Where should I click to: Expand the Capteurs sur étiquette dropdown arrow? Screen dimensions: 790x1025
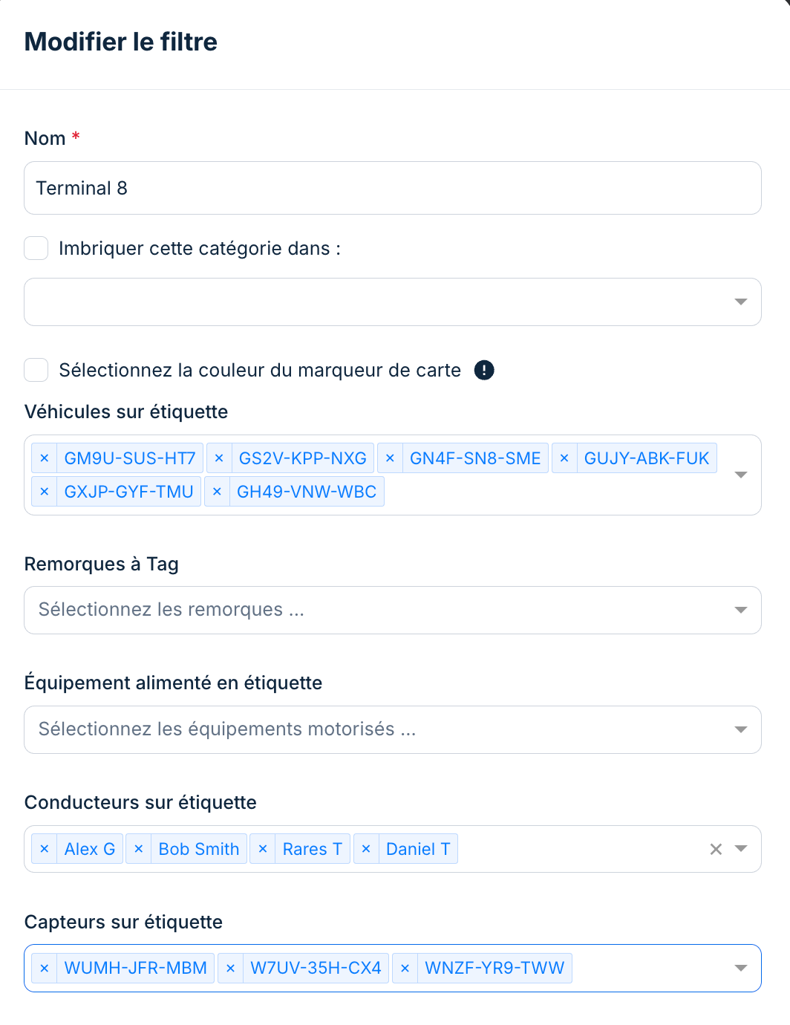pos(740,968)
